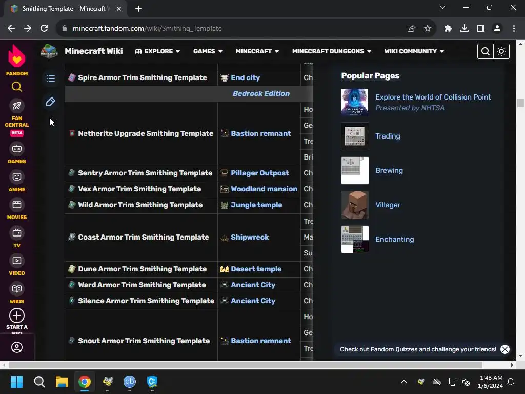Screen dimensions: 525x394
Task: Expand the Minecraft Dungeons dropdown menu
Action: tap(332, 51)
